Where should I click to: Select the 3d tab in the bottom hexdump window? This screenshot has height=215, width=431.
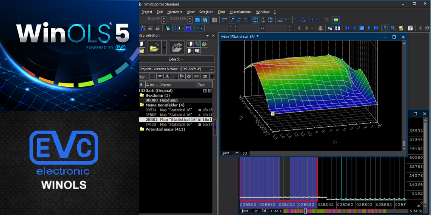pyautogui.click(x=264, y=211)
